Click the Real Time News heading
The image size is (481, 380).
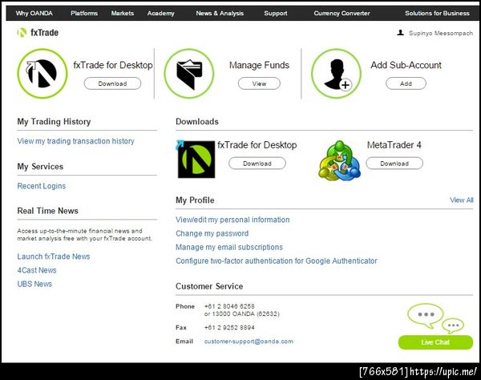tap(48, 211)
